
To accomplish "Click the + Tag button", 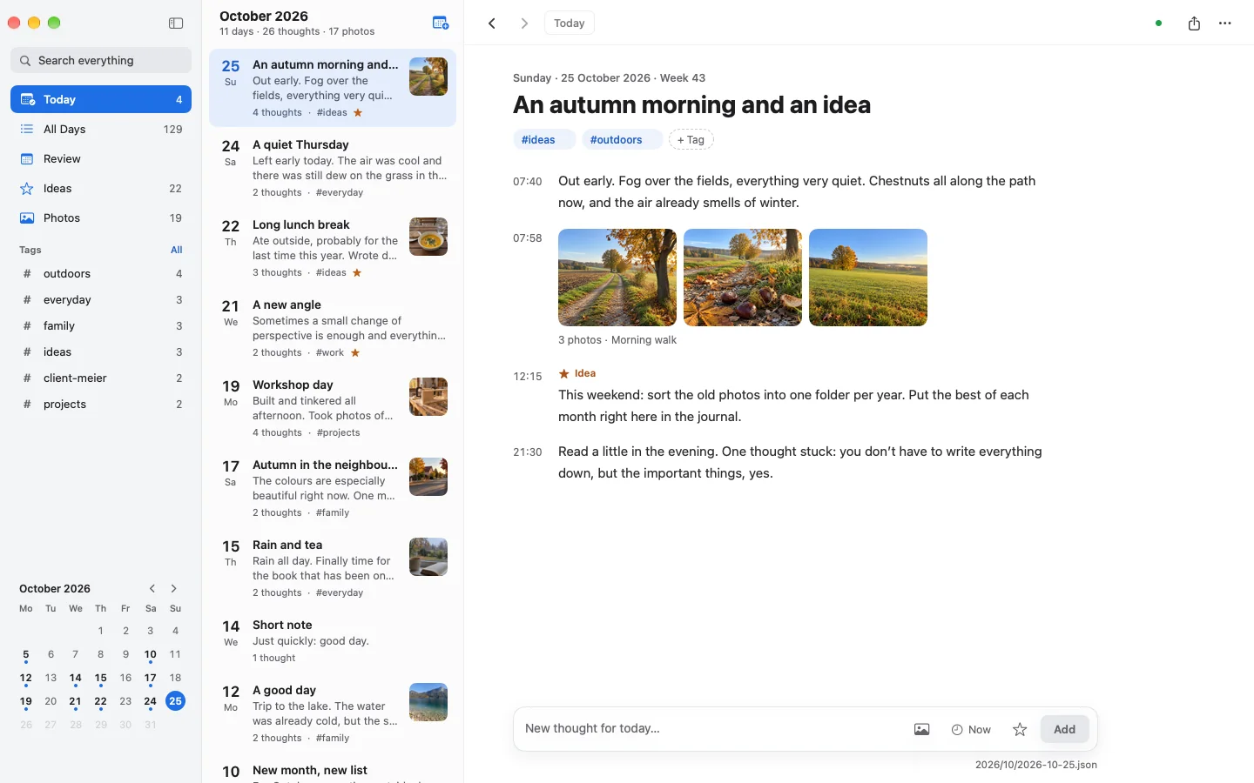I will coord(691,139).
